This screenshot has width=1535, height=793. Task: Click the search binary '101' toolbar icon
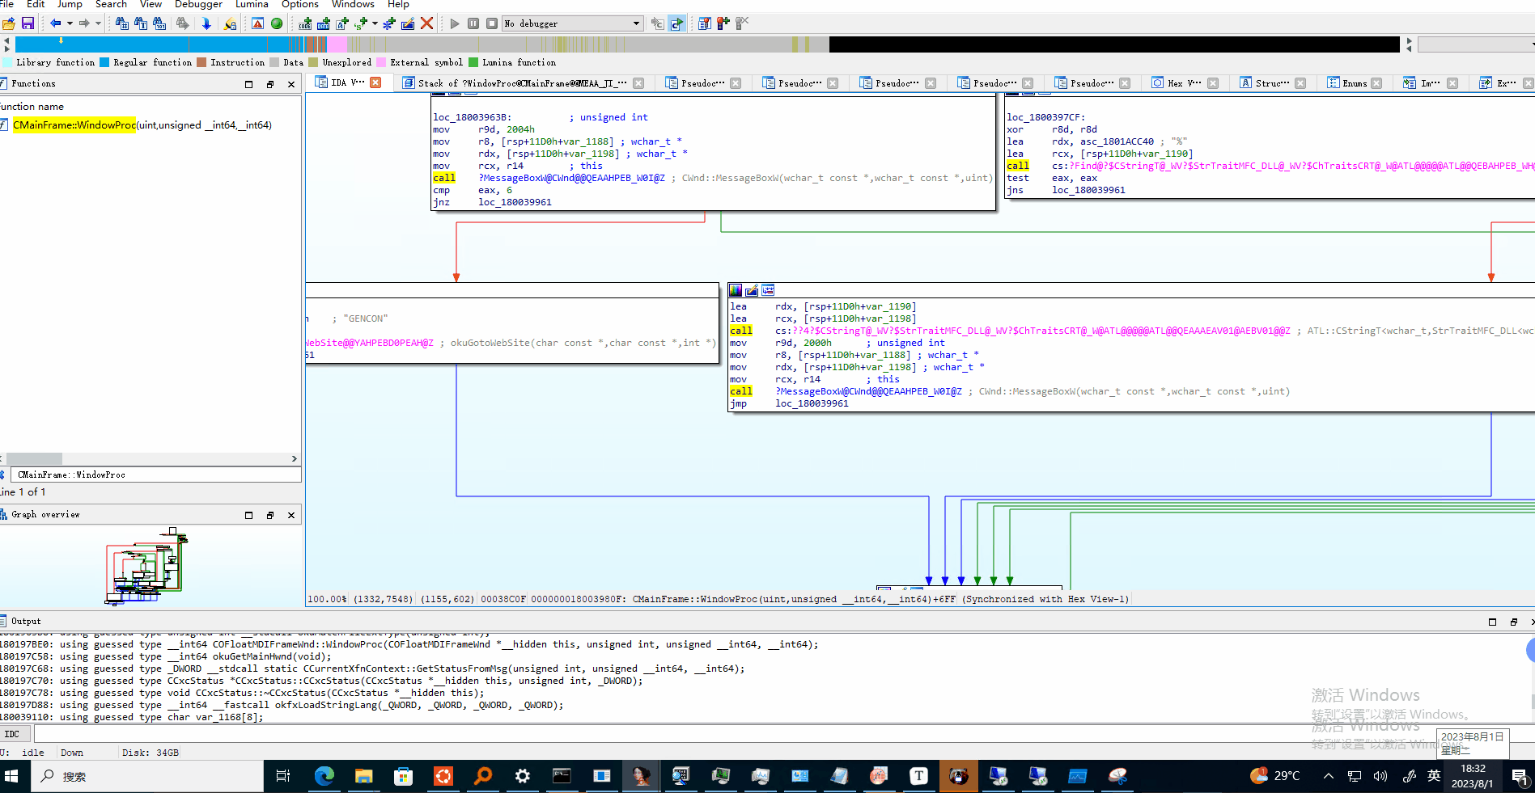[159, 23]
